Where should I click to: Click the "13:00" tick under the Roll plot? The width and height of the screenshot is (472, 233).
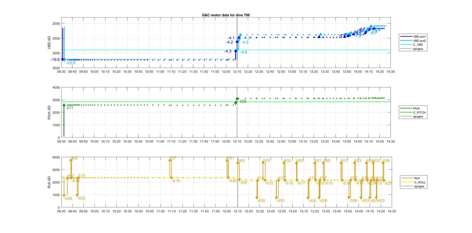pos(293,211)
